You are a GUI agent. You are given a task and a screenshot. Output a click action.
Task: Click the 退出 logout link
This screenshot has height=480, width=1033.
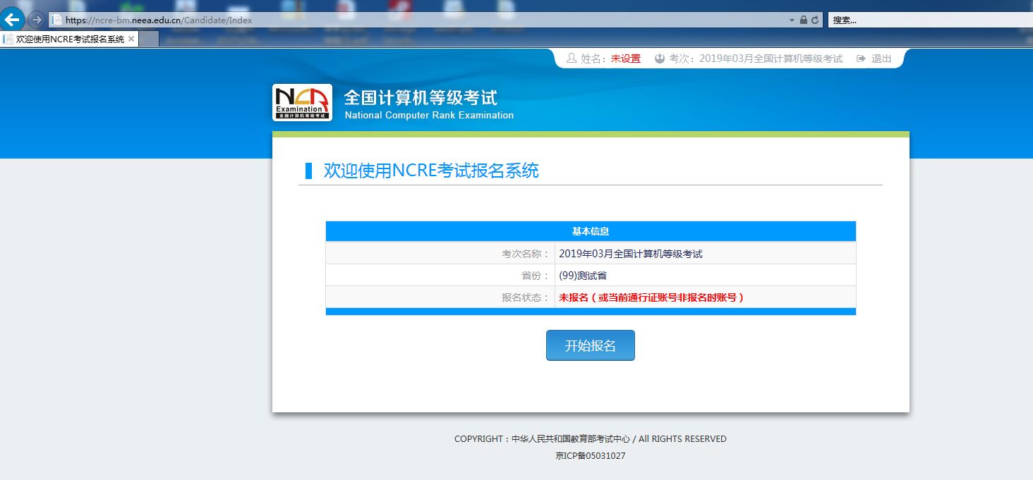click(881, 59)
